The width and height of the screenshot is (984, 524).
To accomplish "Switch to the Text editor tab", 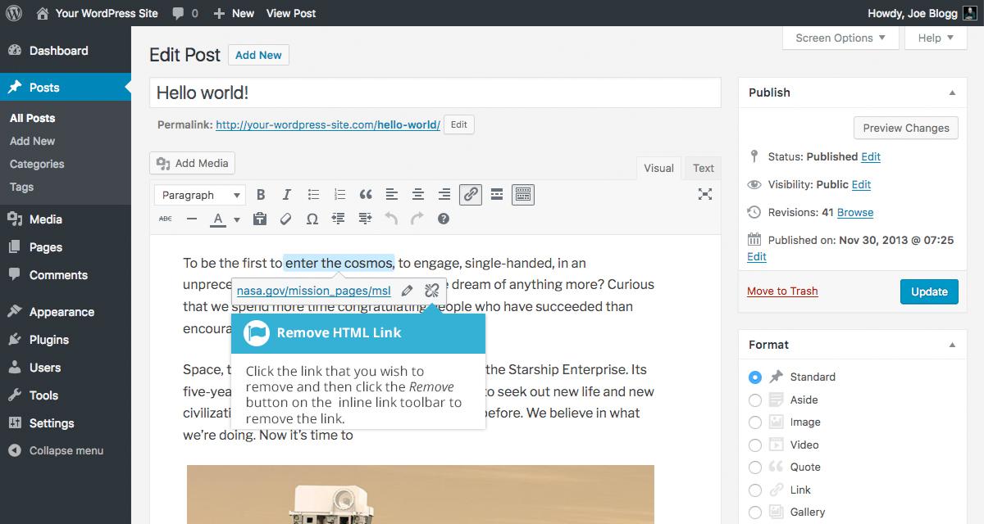I will coord(704,168).
